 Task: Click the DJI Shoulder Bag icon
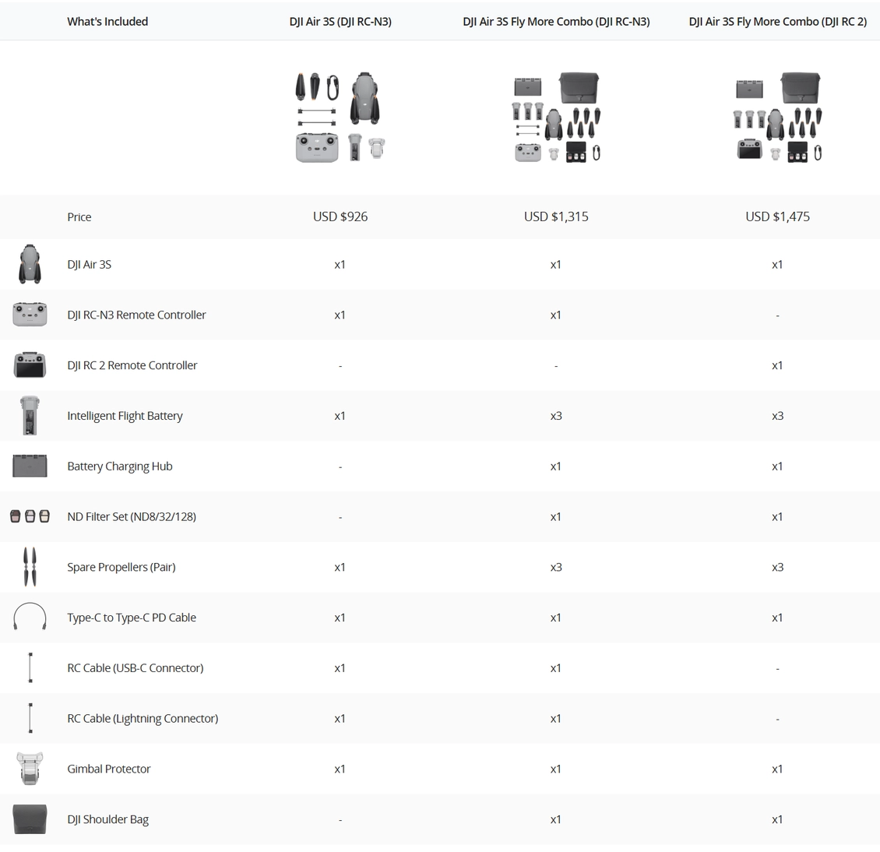coord(30,819)
